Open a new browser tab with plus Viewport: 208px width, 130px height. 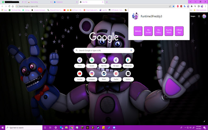pos(107,2)
